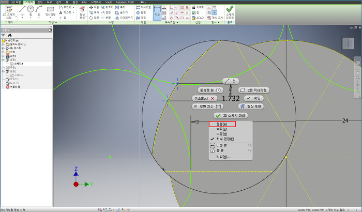The width and height of the screenshot is (362, 212).
Task: Click the Show Format (형식 표시) tool
Action: coord(215,18)
